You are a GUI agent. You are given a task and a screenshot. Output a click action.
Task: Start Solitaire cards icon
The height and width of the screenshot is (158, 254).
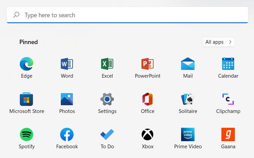188,99
